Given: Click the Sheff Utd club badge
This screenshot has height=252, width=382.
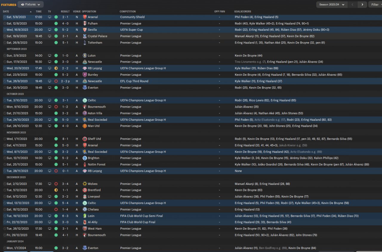Looking at the screenshot, I should (85, 139).
